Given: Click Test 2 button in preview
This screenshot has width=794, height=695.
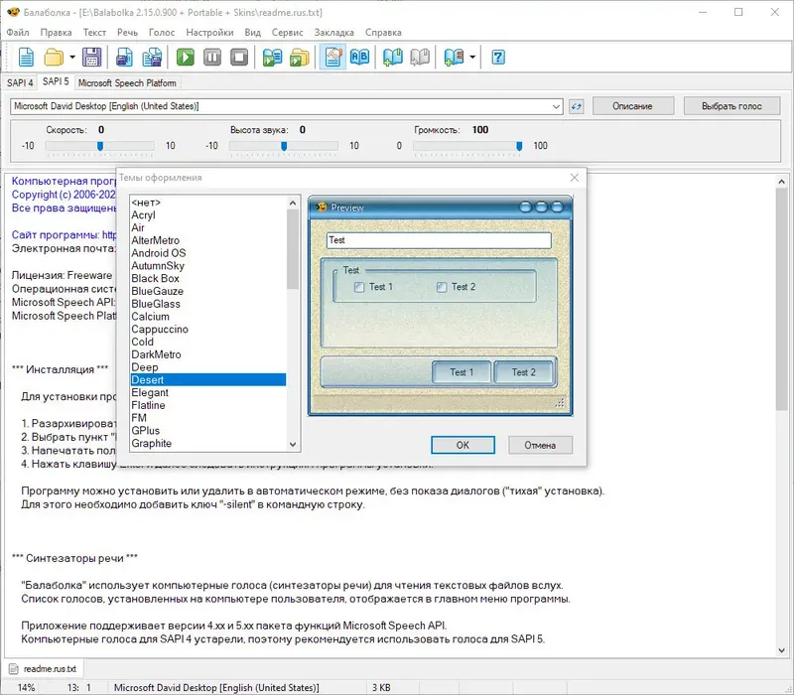Looking at the screenshot, I should click(524, 372).
